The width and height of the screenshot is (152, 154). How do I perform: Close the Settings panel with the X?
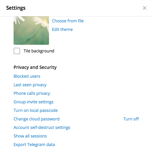145,8
